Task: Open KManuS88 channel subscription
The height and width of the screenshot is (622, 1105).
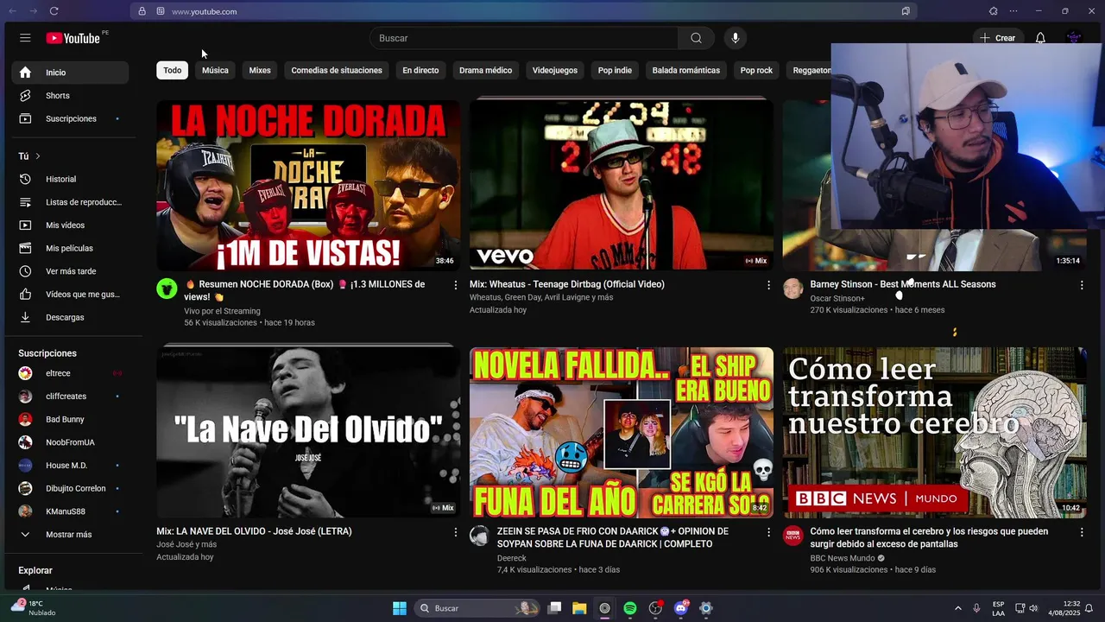Action: coord(70,511)
